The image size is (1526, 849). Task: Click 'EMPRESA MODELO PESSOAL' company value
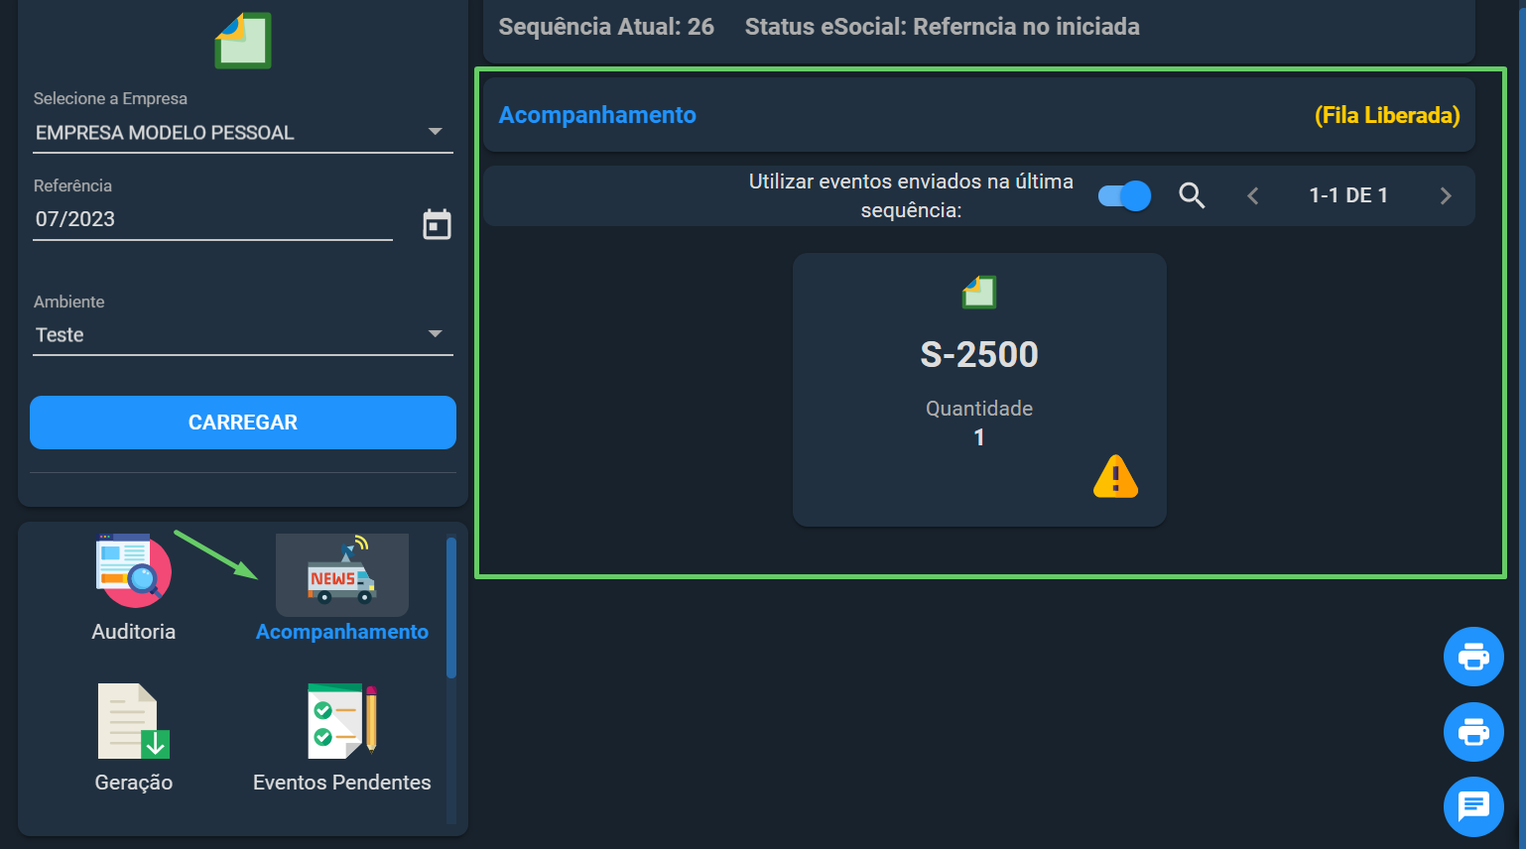coord(165,133)
